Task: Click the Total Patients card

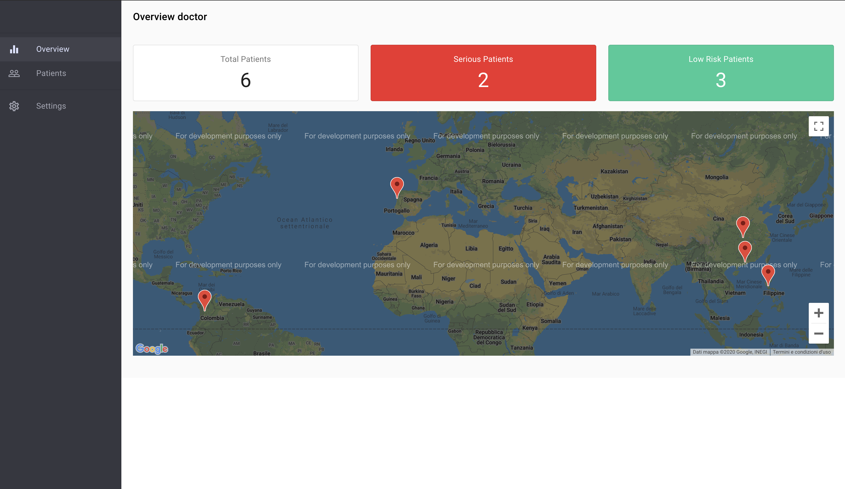Action: [x=245, y=73]
